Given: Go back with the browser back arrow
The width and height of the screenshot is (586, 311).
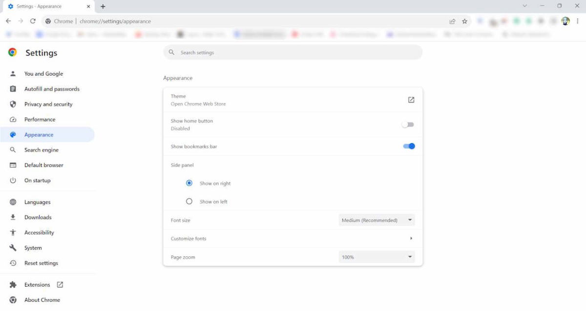Looking at the screenshot, I should point(8,21).
